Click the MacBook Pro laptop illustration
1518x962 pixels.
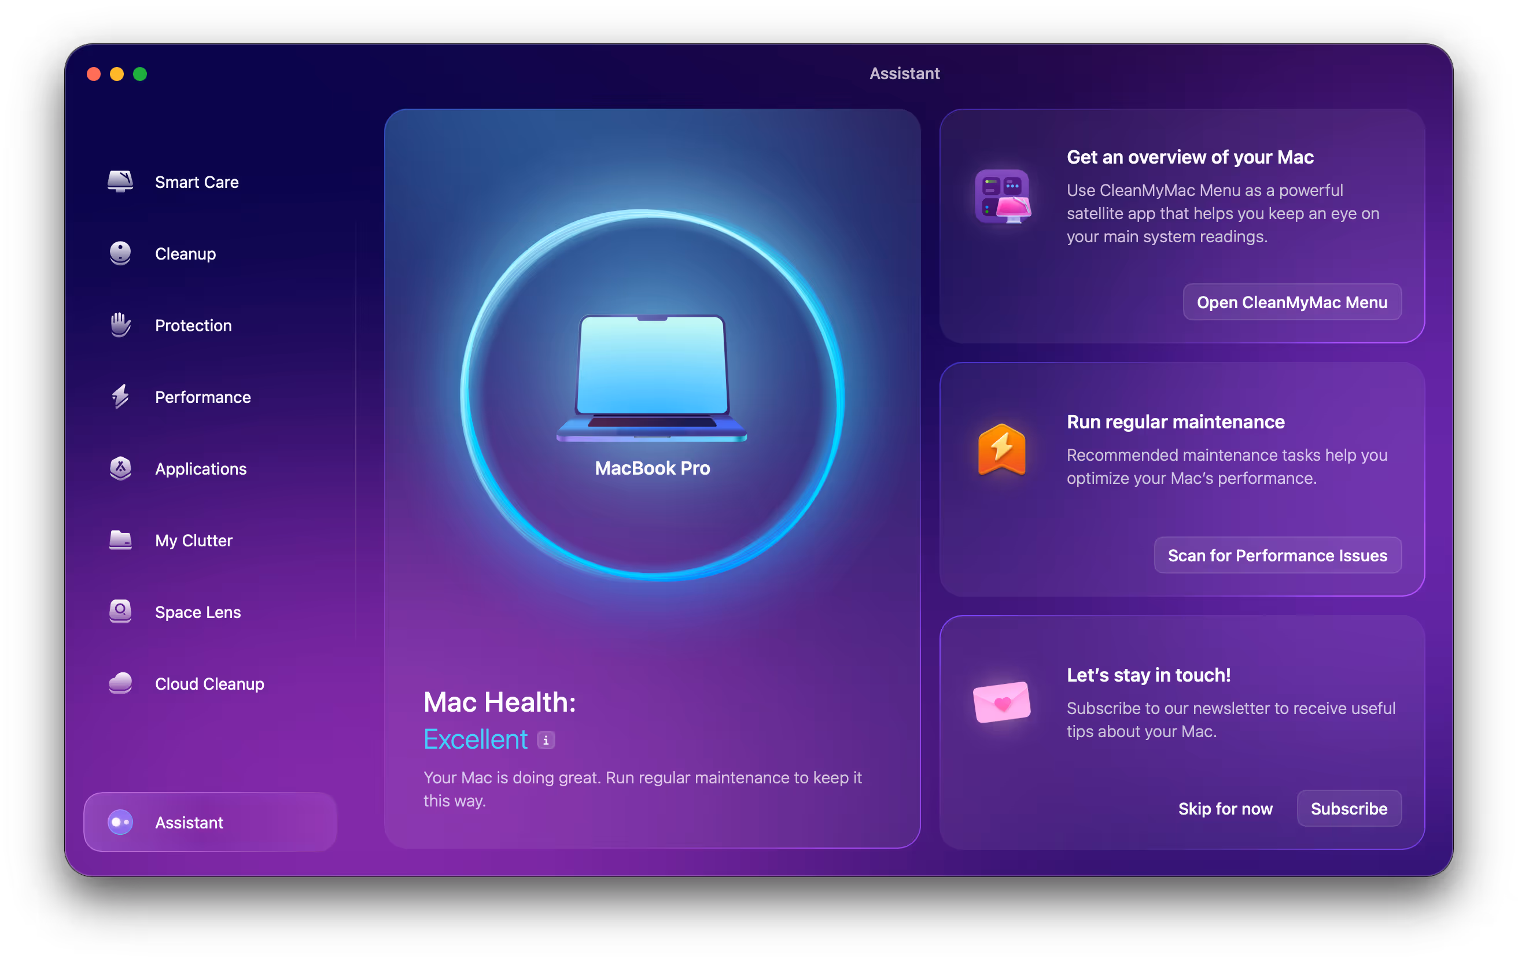(652, 378)
